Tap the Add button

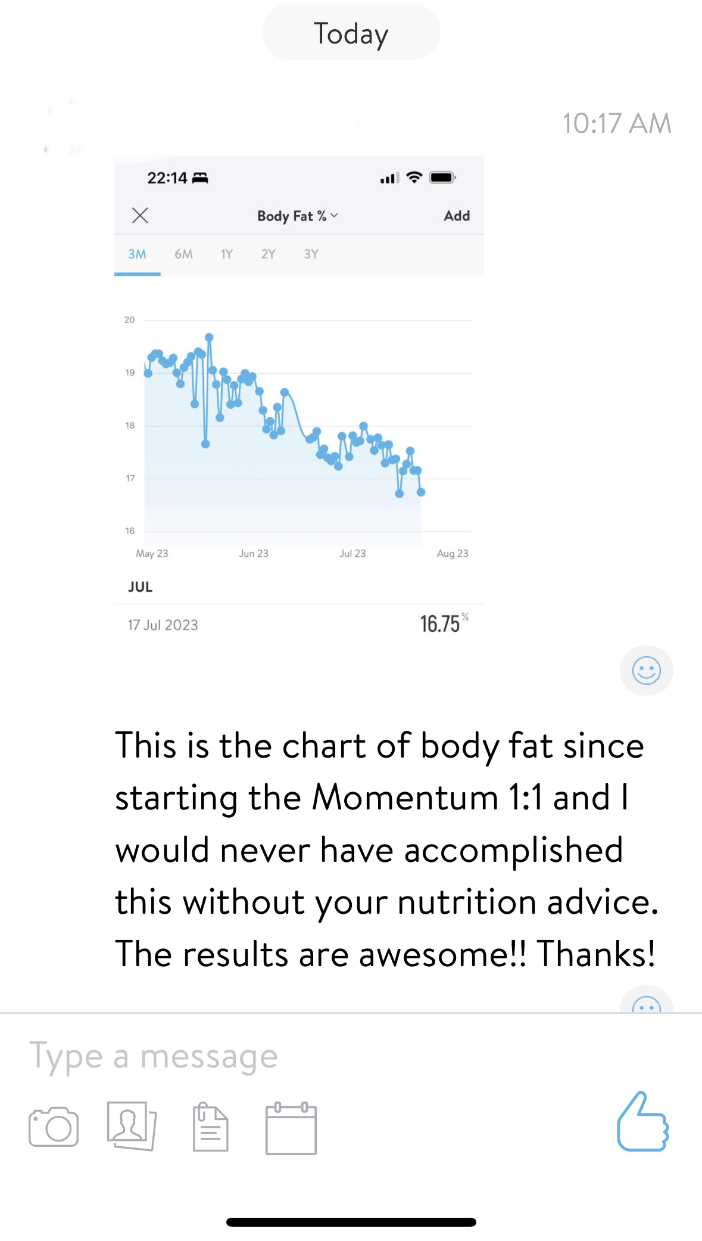(x=457, y=216)
